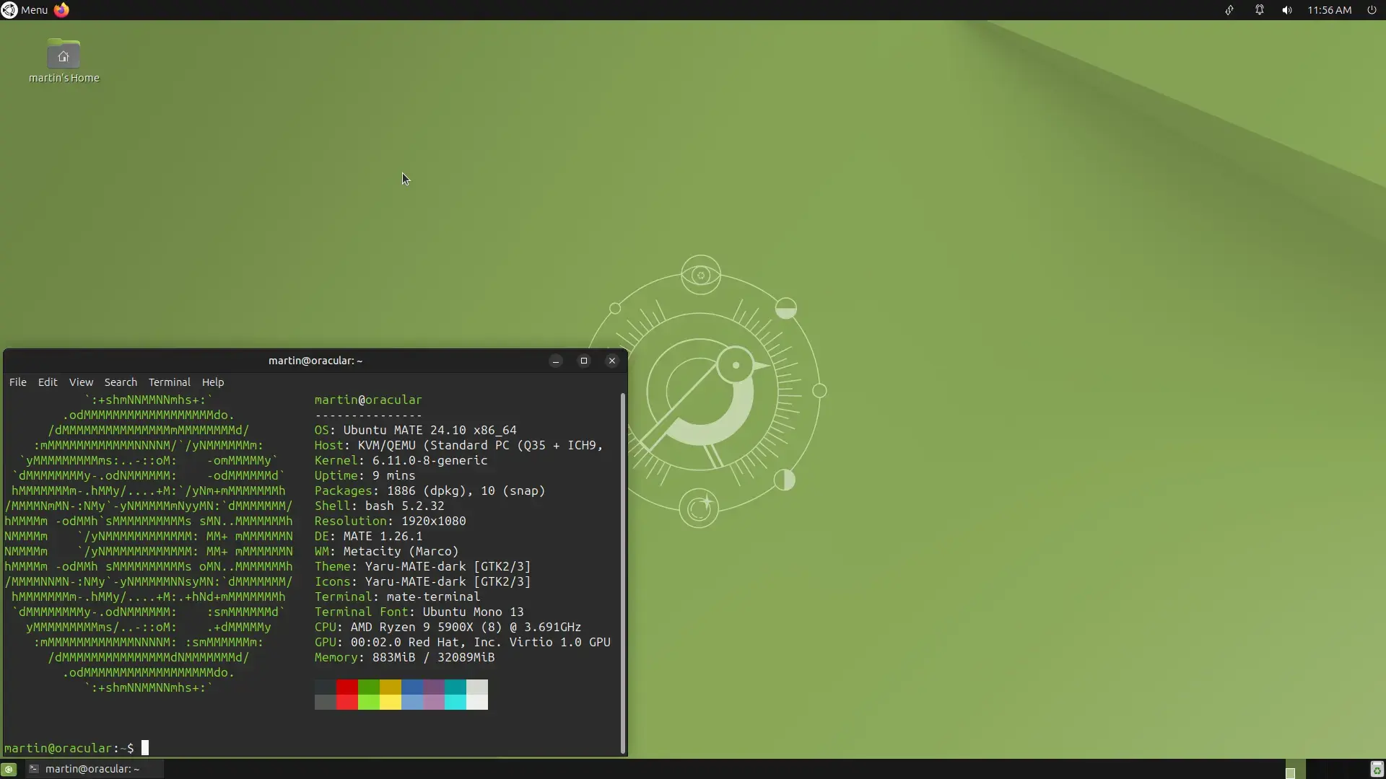Open the File menu in the terminal

pos(17,382)
